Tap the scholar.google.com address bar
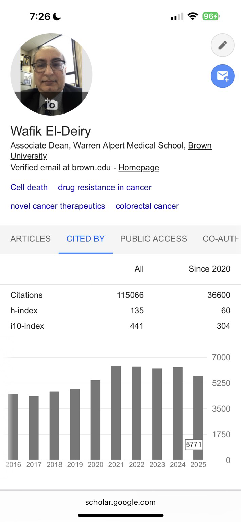This screenshot has height=522, width=241. 120,502
